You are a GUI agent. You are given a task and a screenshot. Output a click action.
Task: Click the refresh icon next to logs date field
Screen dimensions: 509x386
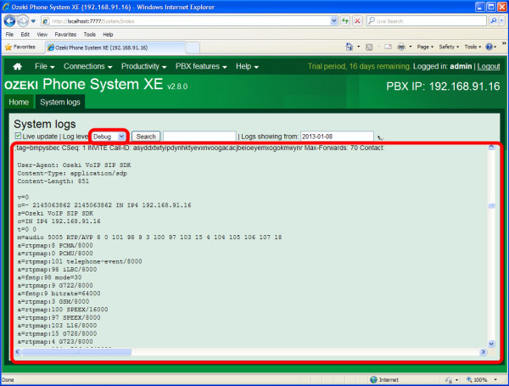tap(380, 137)
